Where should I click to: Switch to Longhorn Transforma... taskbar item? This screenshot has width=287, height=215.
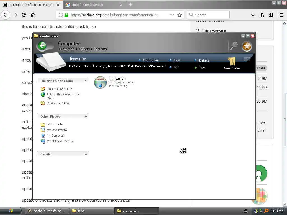point(47,211)
